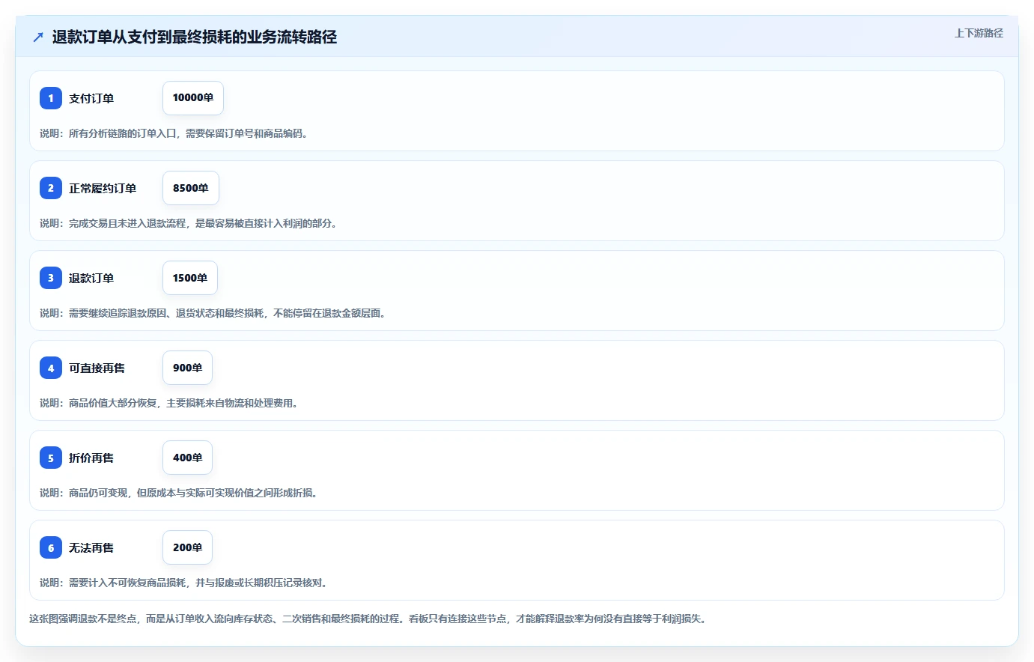
Task: Click the 无法再售 step label
Action: coord(91,547)
